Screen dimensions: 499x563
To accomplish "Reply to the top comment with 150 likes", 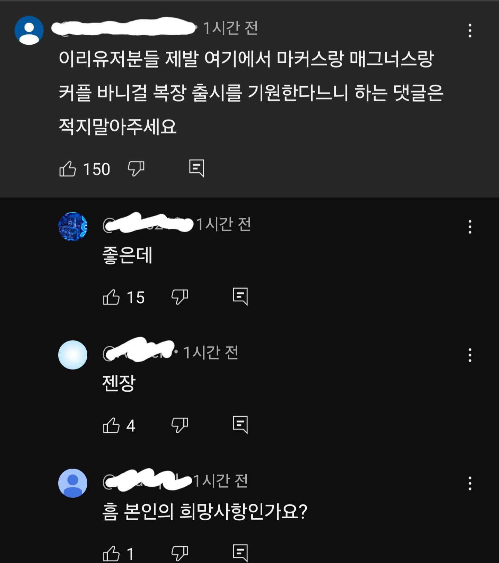I will (x=197, y=168).
